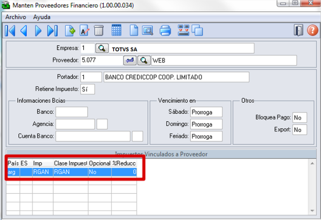321x220 pixels.
Task: Click the Proveedor code field 5.077
Action: pos(102,60)
